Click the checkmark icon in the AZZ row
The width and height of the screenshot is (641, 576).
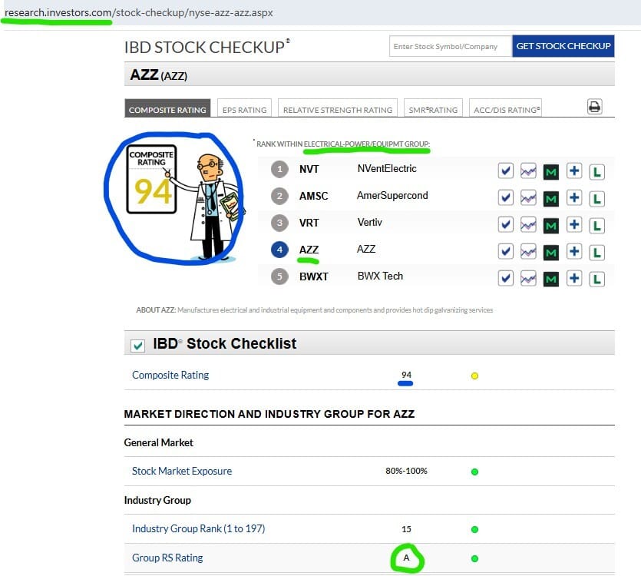(x=506, y=251)
